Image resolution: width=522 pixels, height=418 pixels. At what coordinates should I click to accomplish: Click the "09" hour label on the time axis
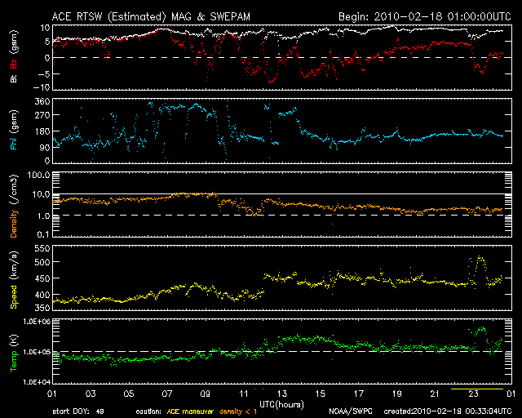click(206, 394)
